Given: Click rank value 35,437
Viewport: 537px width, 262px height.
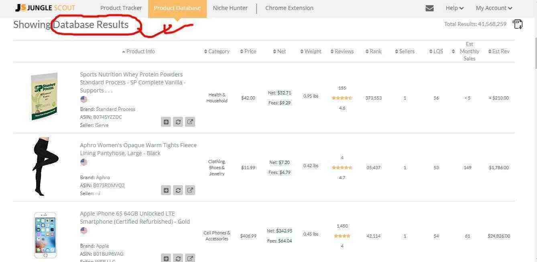Looking at the screenshot, I should [x=373, y=168].
